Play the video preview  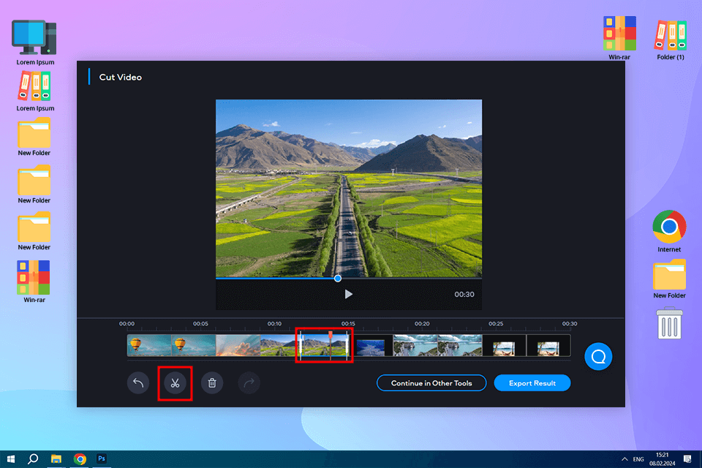click(x=348, y=294)
